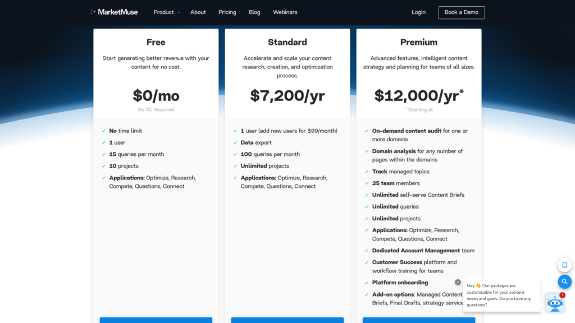Click Unlimited self-serve Content Briefs text
Screen dimensions: 575x323
click(x=418, y=195)
